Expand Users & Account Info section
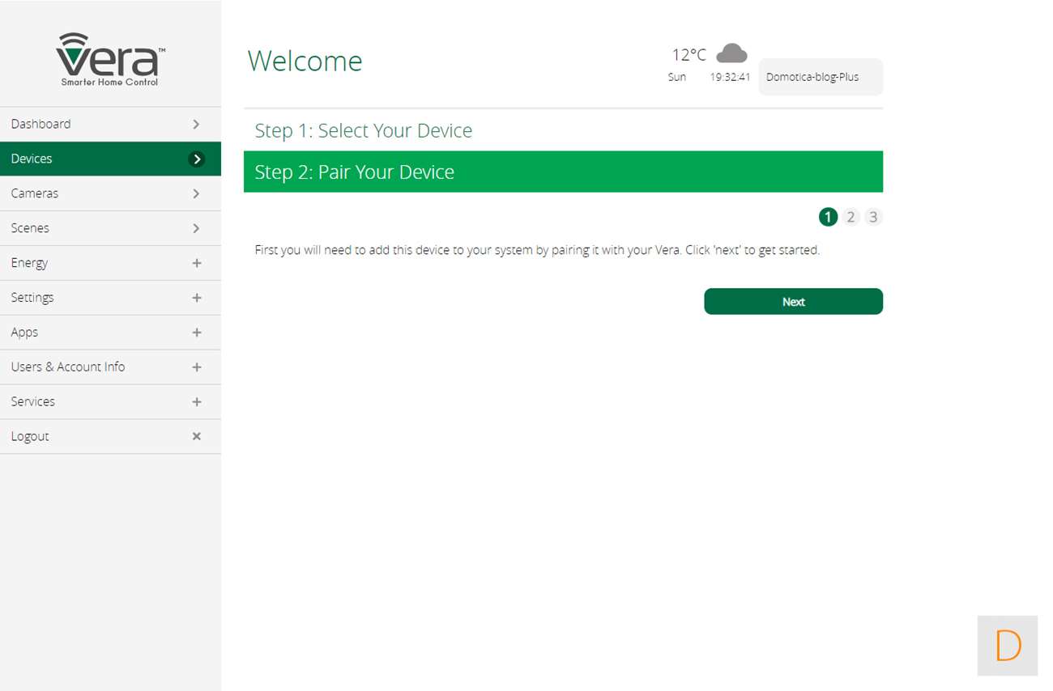The height and width of the screenshot is (691, 1053). [x=196, y=367]
